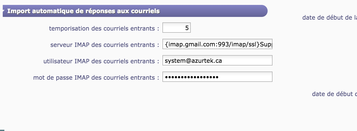
Task: Click the "serveur IMAP des courriels entrants" label
Action: point(105,45)
